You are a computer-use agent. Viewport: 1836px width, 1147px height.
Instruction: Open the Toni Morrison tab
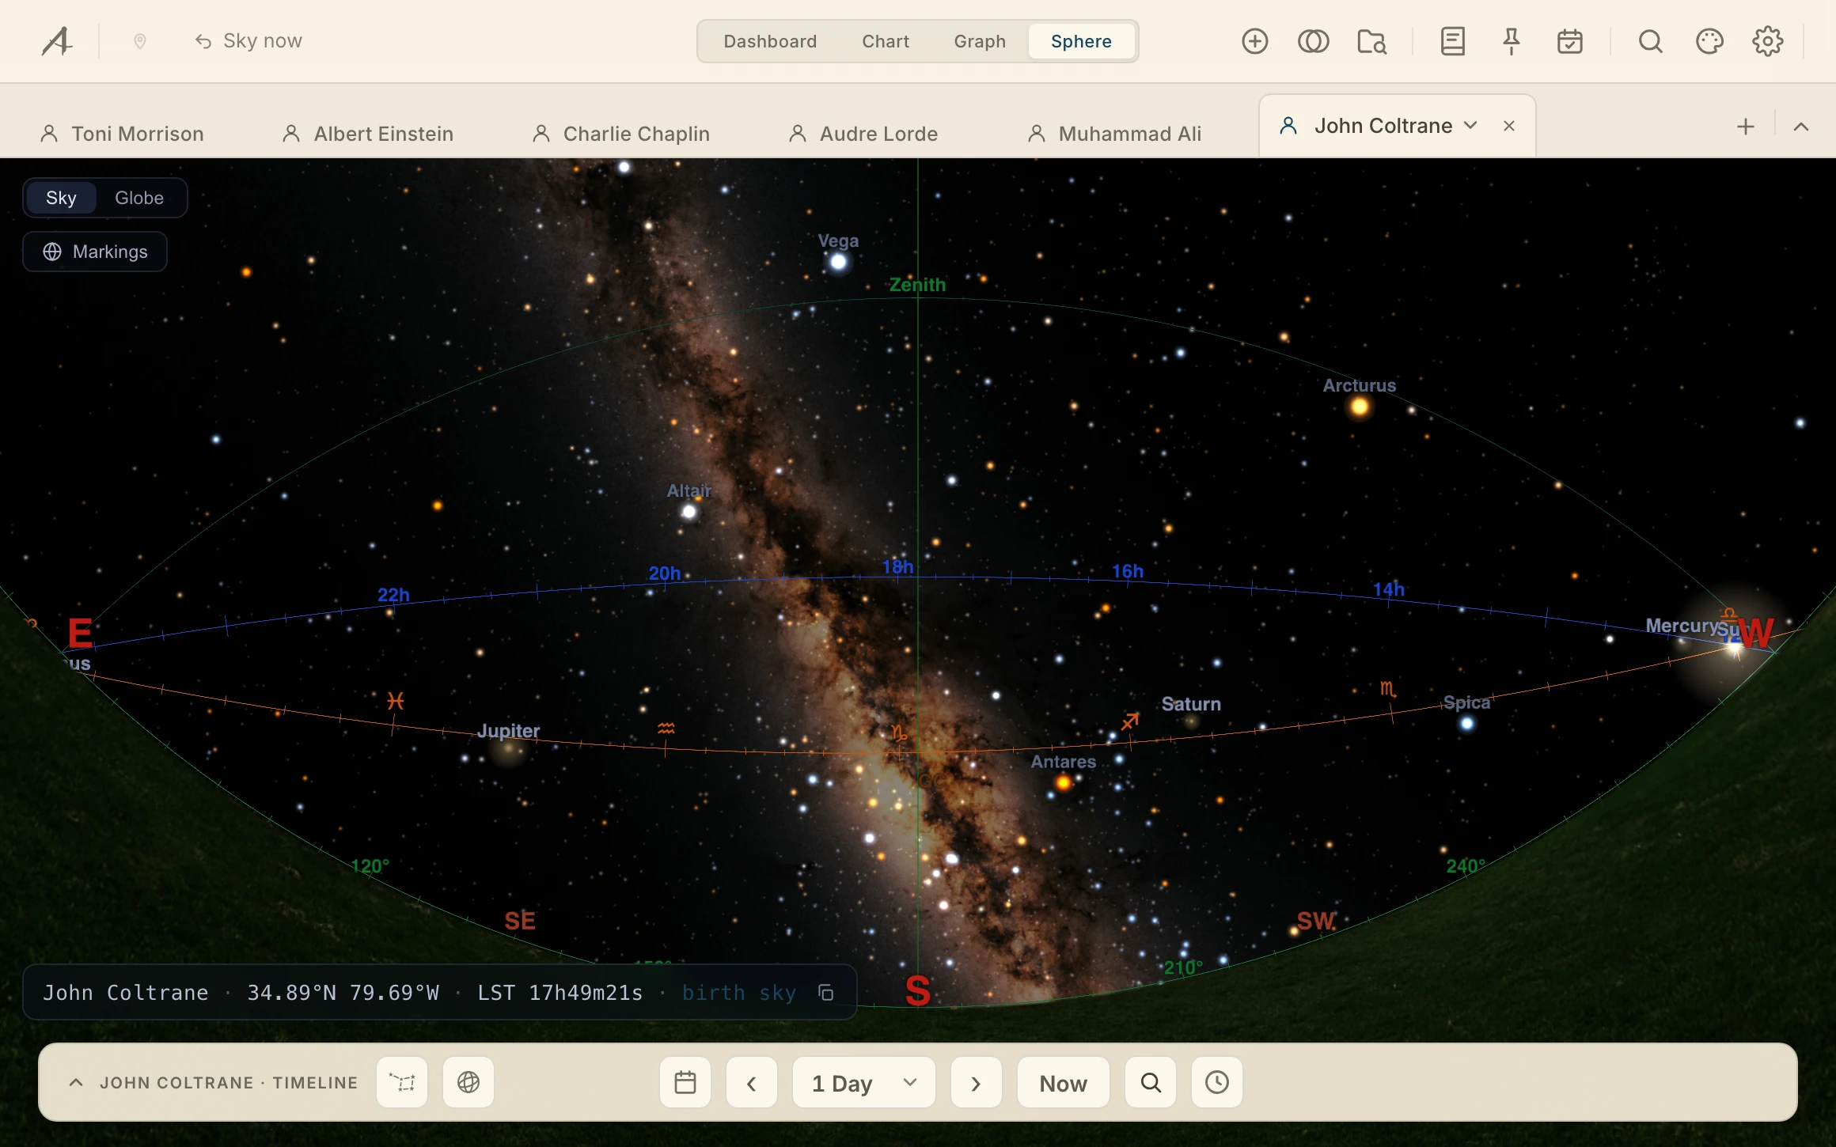pos(122,134)
